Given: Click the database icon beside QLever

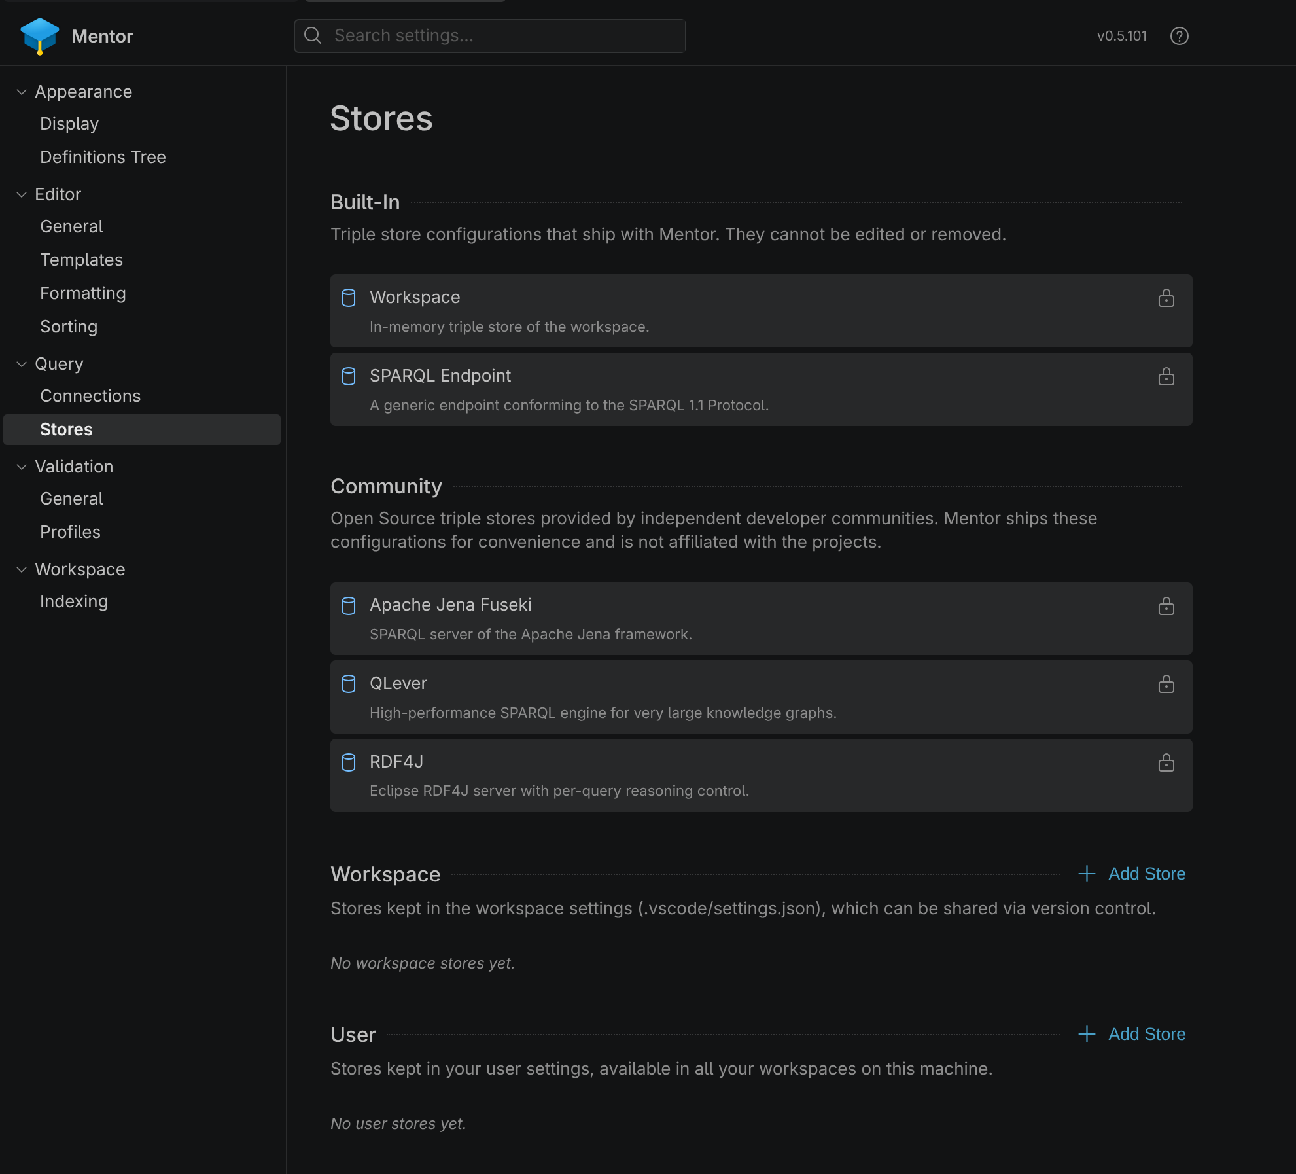Looking at the screenshot, I should coord(349,684).
